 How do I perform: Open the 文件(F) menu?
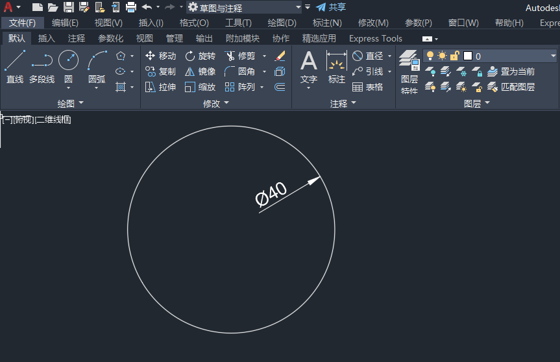22,23
